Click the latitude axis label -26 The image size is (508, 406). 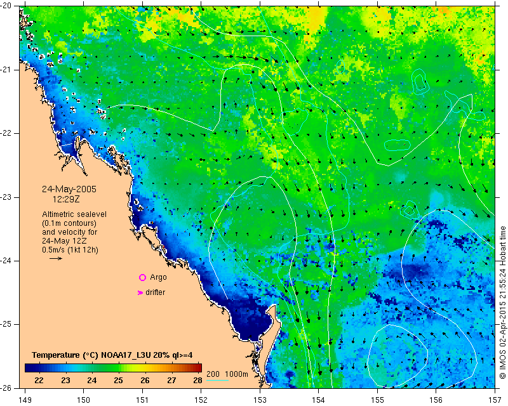pyautogui.click(x=6, y=388)
